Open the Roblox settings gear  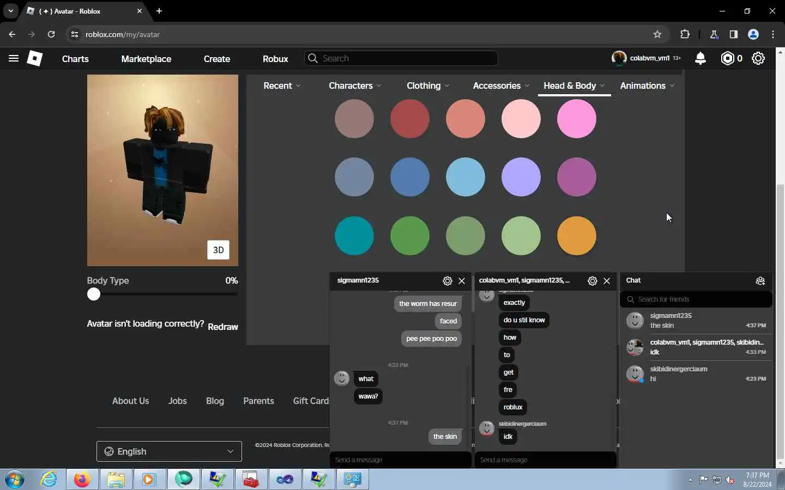tap(758, 58)
